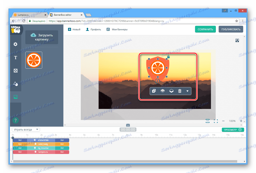The width and height of the screenshot is (256, 173).
Task: Zoom in with the plus button
Action: (241, 121)
